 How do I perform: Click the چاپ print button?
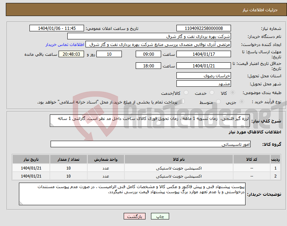(x=160, y=216)
